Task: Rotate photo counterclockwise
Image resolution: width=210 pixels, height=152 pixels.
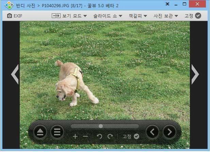Action: (x=99, y=136)
